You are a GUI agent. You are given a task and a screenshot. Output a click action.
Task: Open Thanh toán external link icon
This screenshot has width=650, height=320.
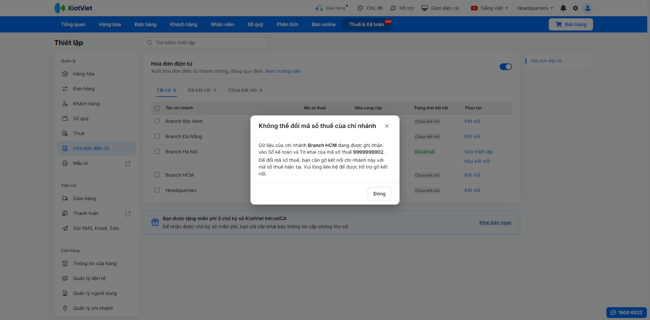(x=128, y=214)
